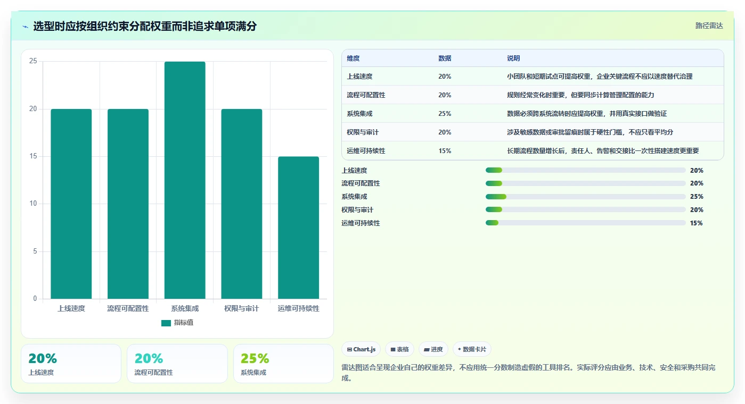
Task: Click the 指标值 legend label
Action: tap(184, 323)
